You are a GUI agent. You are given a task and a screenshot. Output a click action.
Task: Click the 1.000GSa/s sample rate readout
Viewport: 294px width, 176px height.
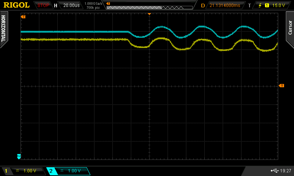click(x=93, y=3)
